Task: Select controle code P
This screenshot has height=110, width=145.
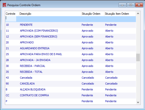Action: coord(6,101)
